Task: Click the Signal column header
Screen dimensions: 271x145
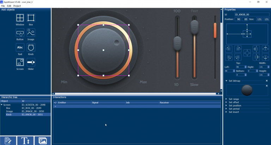Action: (x=108, y=102)
